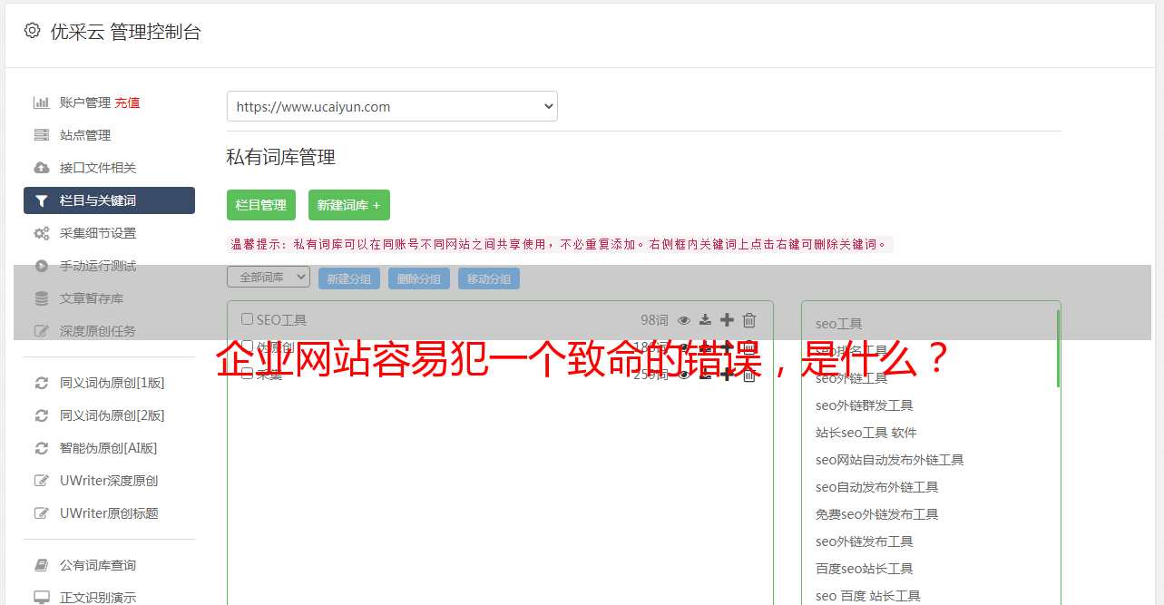The height and width of the screenshot is (605, 1164).
Task: Open the 全部词库 group dropdown
Action: point(269,278)
